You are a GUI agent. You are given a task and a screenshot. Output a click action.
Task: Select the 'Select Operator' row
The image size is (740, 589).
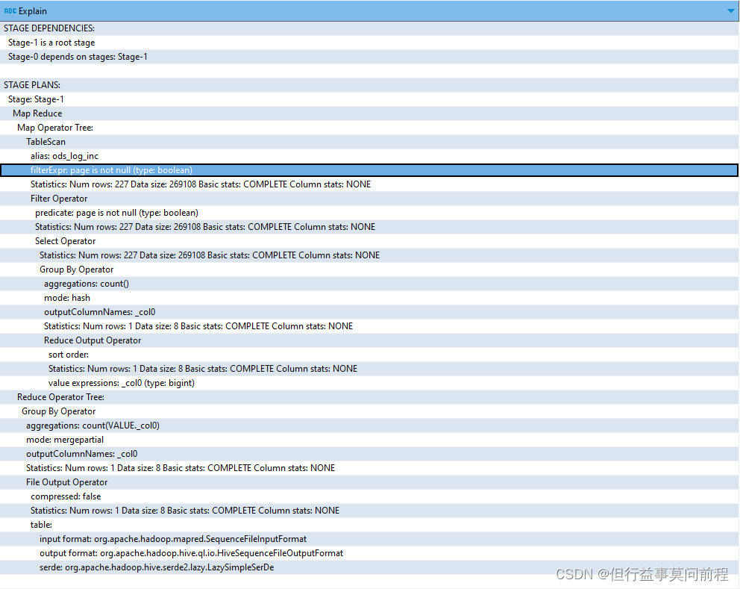[369, 241]
